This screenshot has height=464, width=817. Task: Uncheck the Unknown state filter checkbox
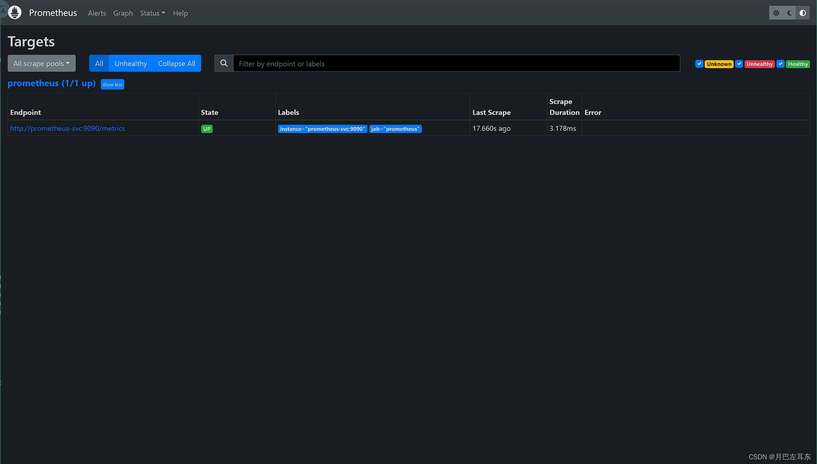coord(699,64)
